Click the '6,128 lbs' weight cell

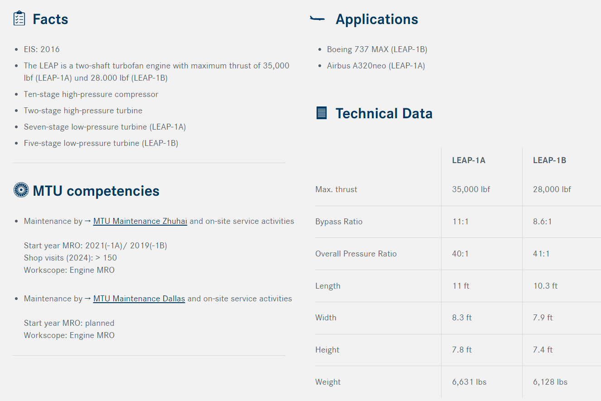click(550, 382)
